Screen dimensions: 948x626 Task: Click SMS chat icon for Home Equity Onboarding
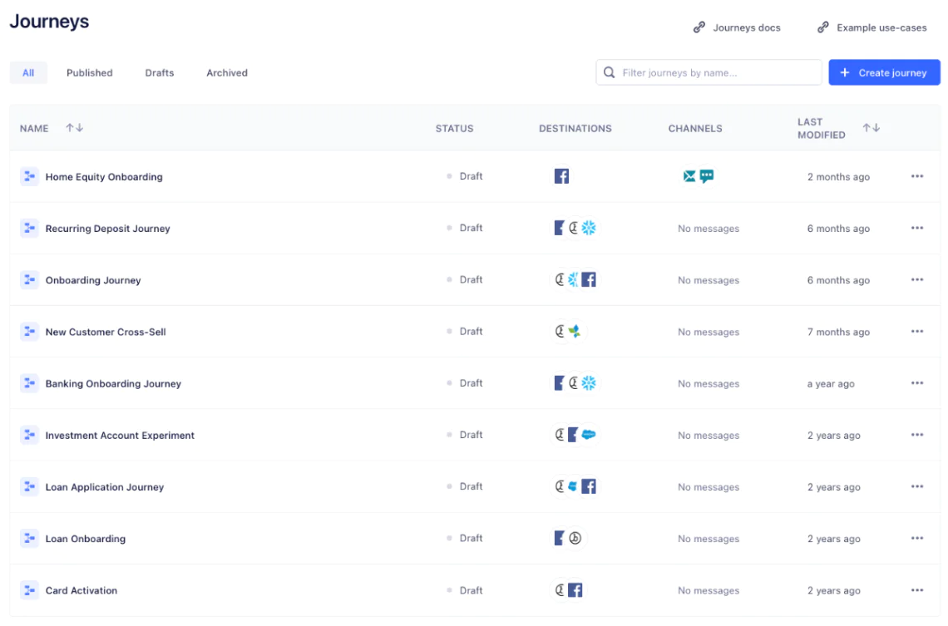click(x=707, y=176)
